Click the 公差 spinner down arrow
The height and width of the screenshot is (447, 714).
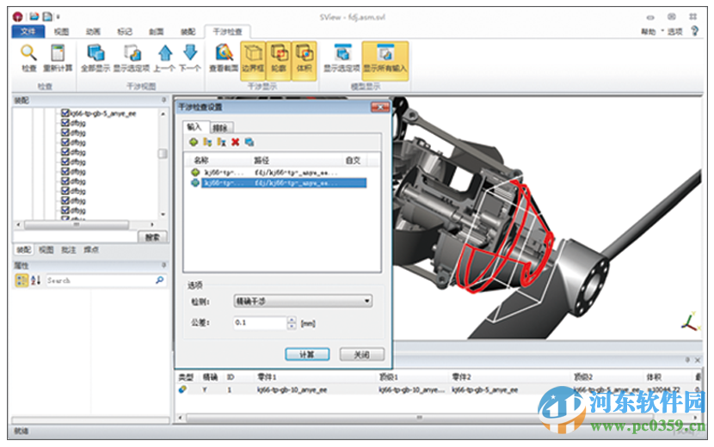pyautogui.click(x=292, y=327)
